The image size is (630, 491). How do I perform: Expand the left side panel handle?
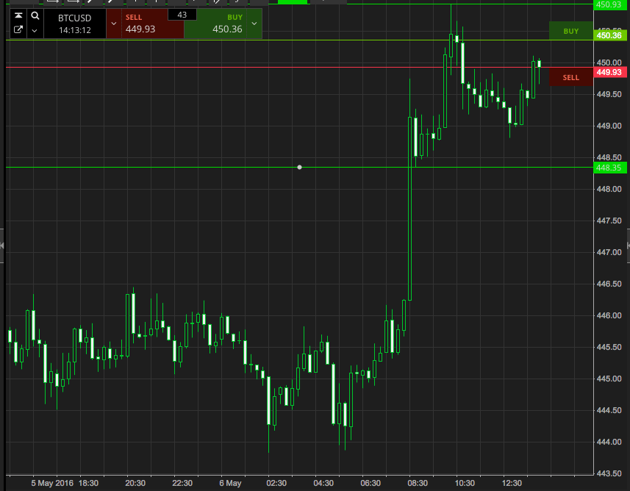(x=2, y=246)
